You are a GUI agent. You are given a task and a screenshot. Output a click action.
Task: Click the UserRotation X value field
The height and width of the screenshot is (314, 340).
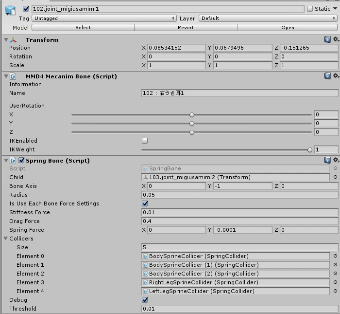[326, 114]
